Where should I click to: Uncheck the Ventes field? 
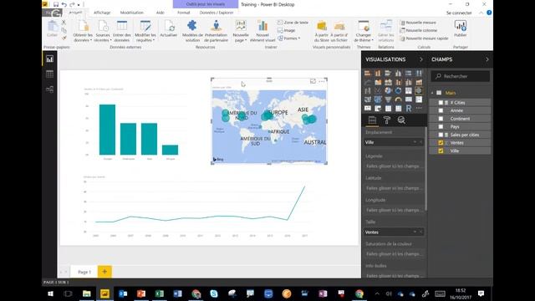(x=441, y=143)
